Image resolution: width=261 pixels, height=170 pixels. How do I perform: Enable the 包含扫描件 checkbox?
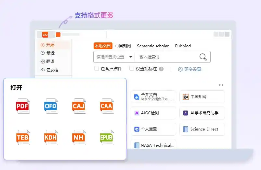97,68
